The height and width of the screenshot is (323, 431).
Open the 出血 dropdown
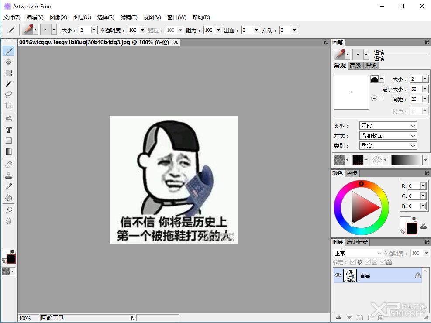click(x=256, y=30)
